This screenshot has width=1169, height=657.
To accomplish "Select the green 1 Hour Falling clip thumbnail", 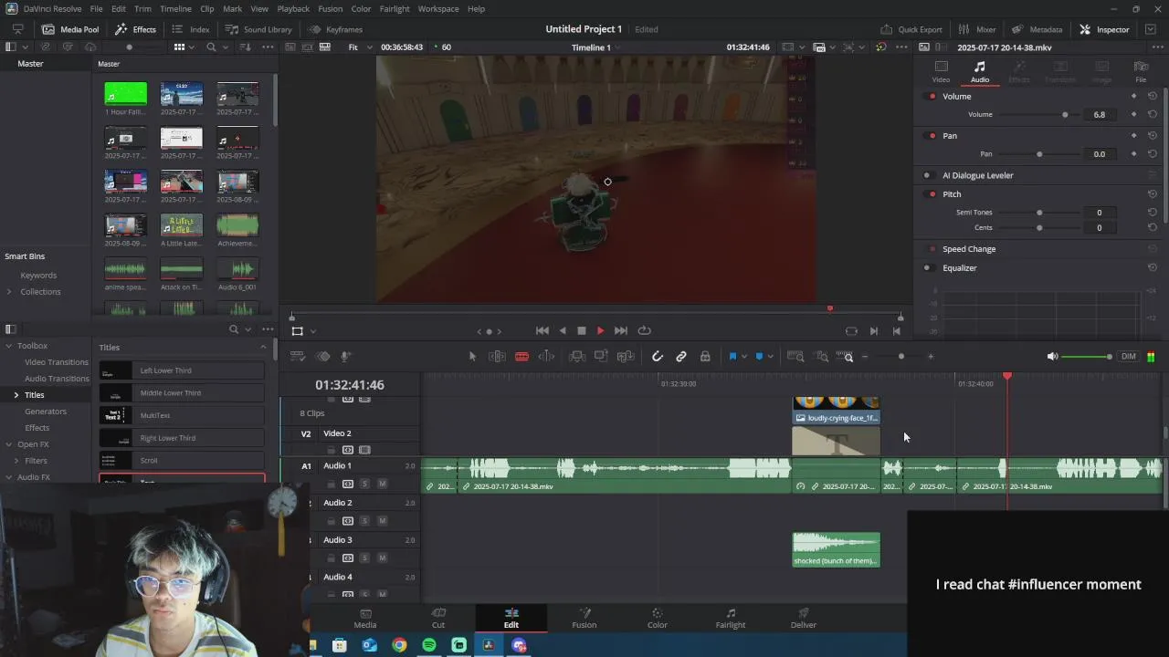I will click(125, 93).
